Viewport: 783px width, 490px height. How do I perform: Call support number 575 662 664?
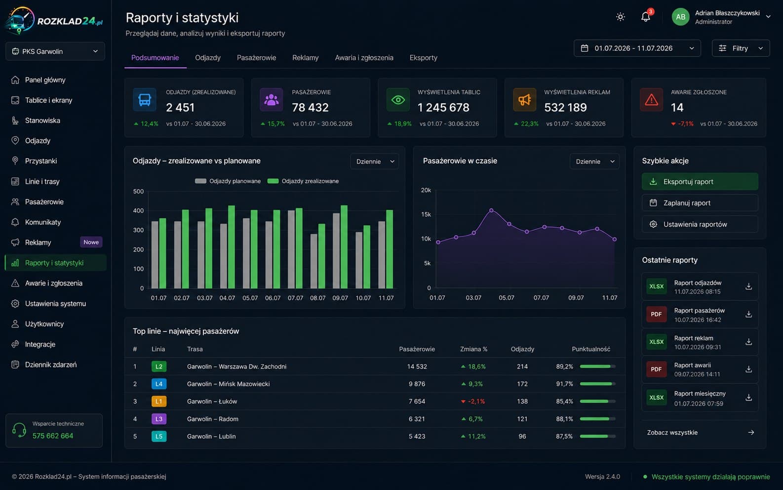pos(53,436)
